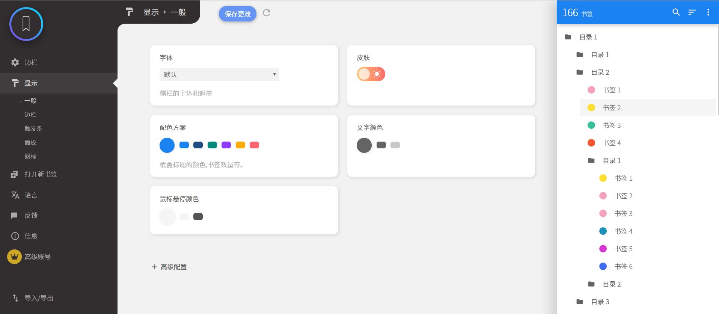
Task: Go to the 语言 menu
Action: coord(31,195)
